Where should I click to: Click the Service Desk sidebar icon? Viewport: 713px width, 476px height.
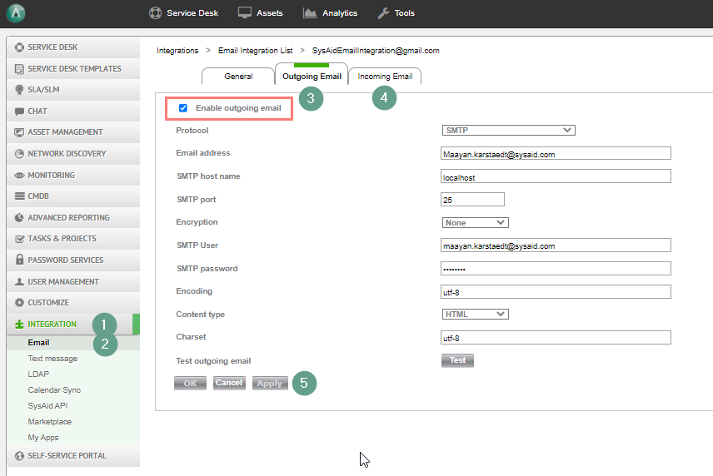[19, 47]
